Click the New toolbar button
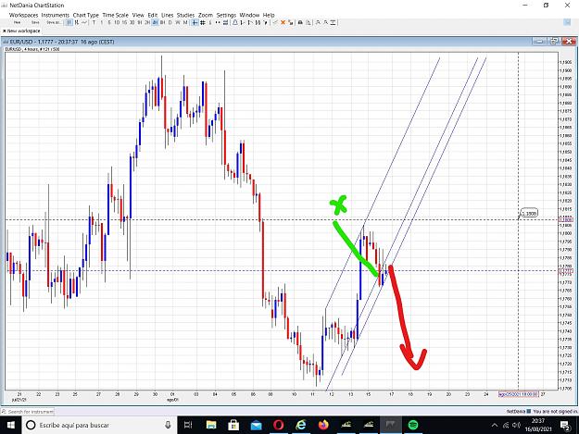Viewport: 579px width, 434px height. tap(18, 22)
